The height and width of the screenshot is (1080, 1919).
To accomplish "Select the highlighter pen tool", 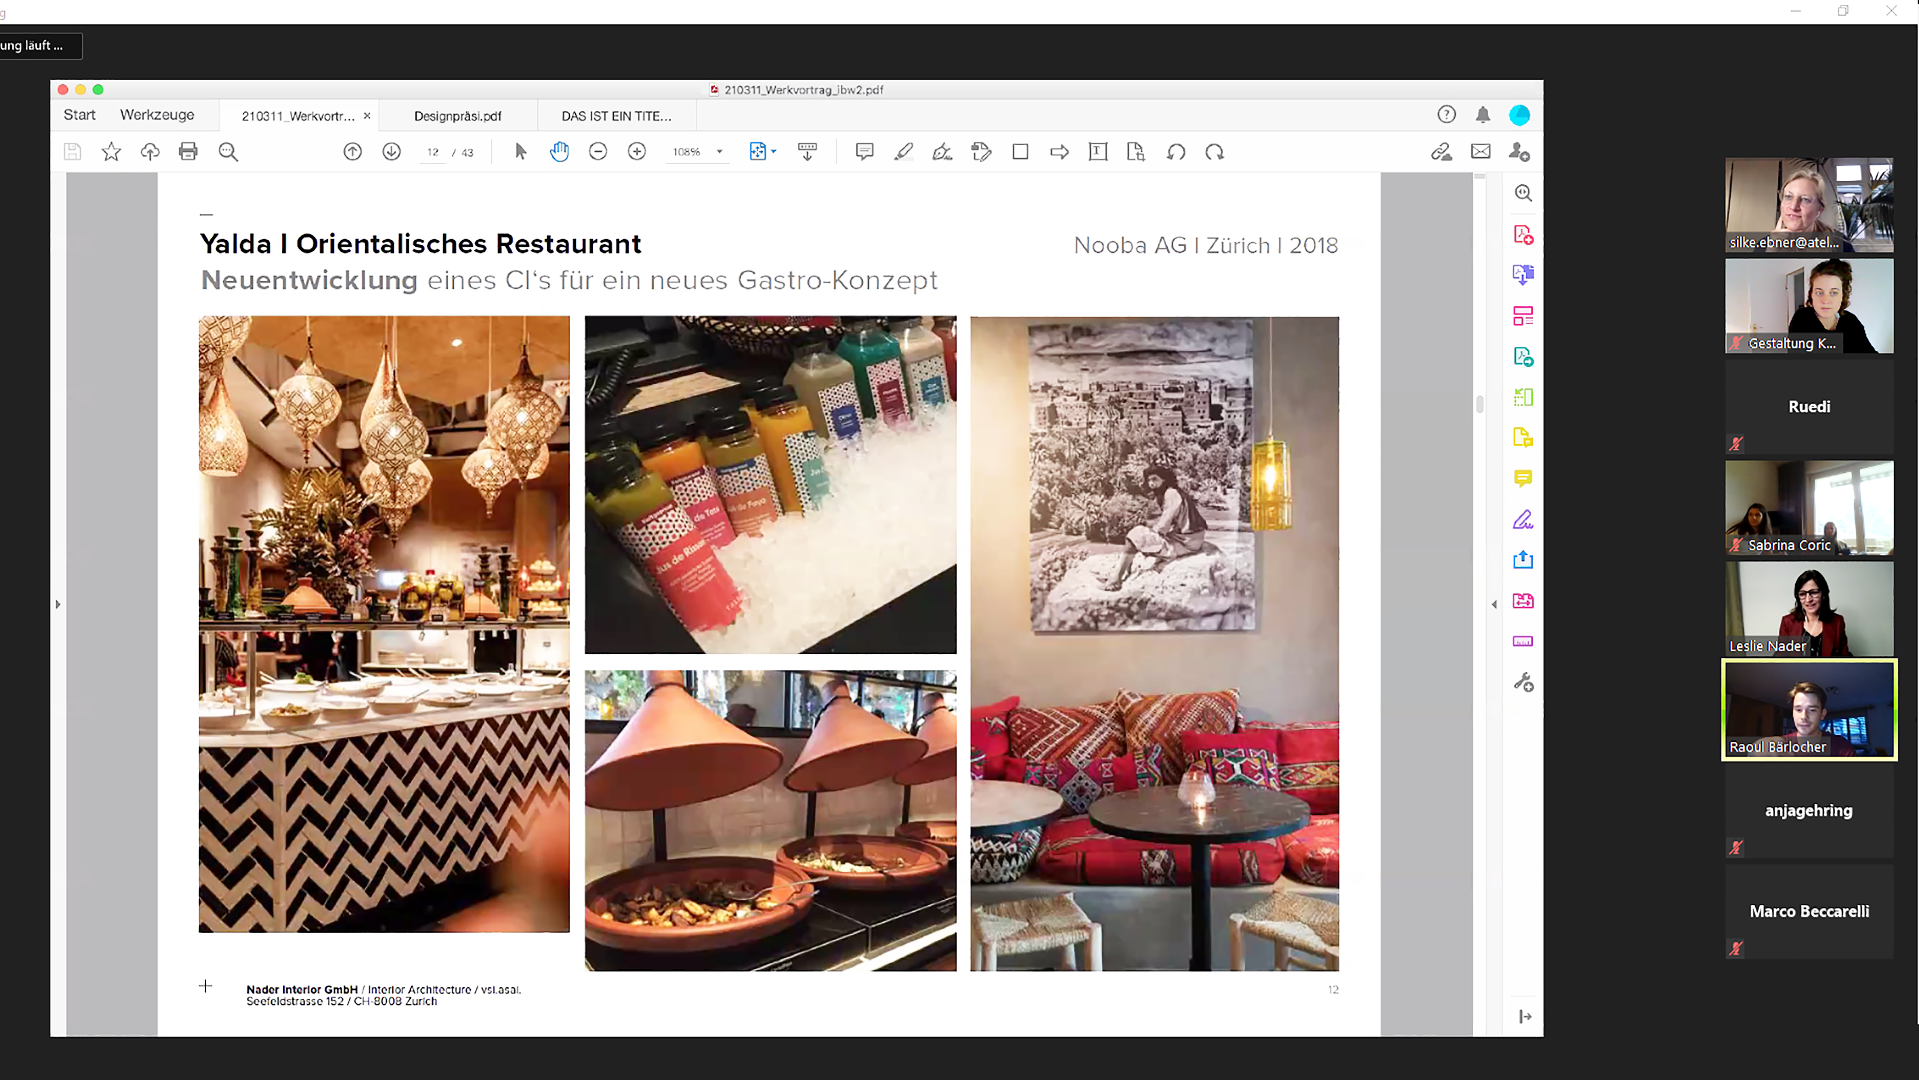I will 904,152.
